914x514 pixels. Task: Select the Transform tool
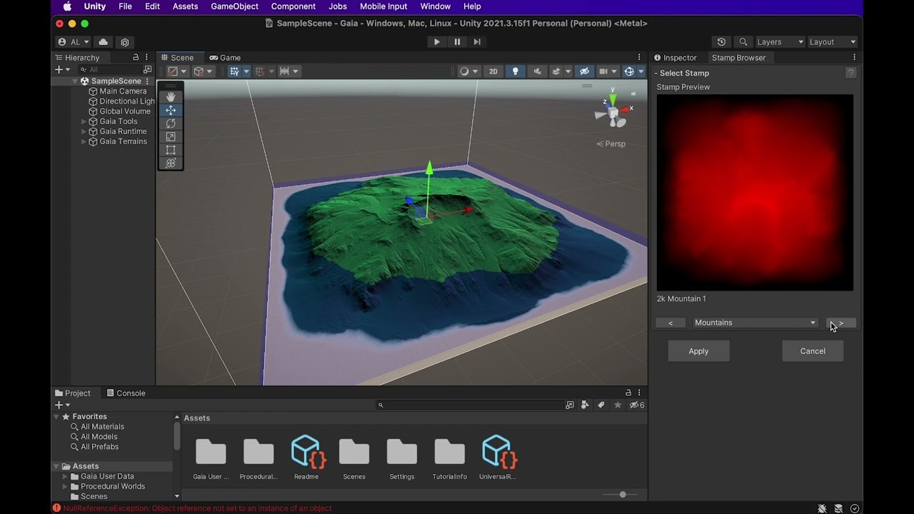coord(171,163)
